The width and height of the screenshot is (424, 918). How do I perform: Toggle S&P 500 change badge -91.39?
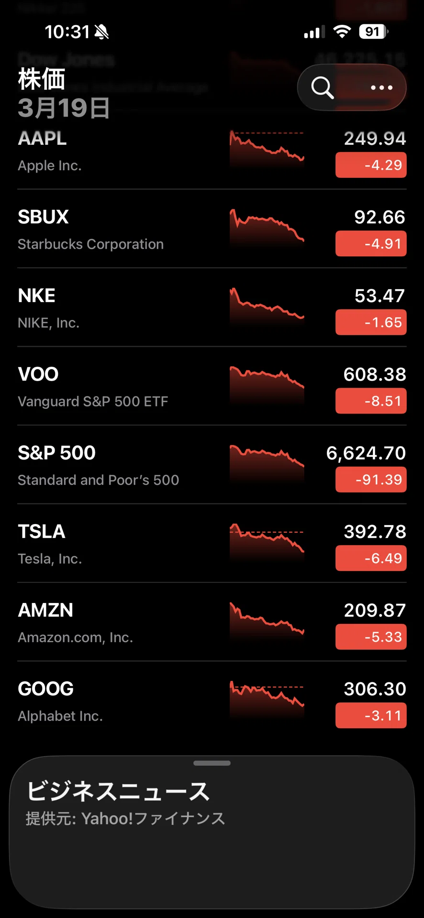point(371,480)
